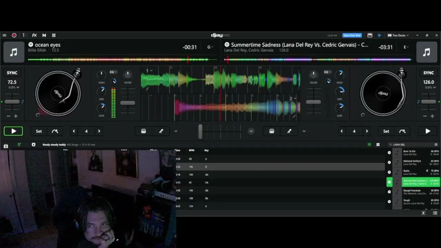This screenshot has width=441, height=248.
Task: Clear the LANA DEL search field
Action: click(436, 145)
